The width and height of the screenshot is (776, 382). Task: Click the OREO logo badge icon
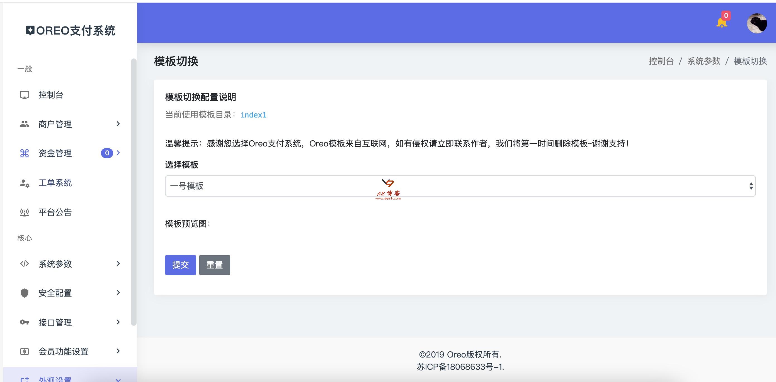point(30,30)
